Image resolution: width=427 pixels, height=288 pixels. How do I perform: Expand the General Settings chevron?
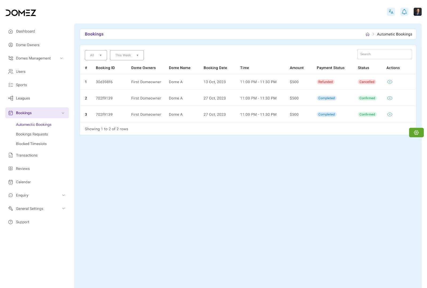[x=64, y=209]
